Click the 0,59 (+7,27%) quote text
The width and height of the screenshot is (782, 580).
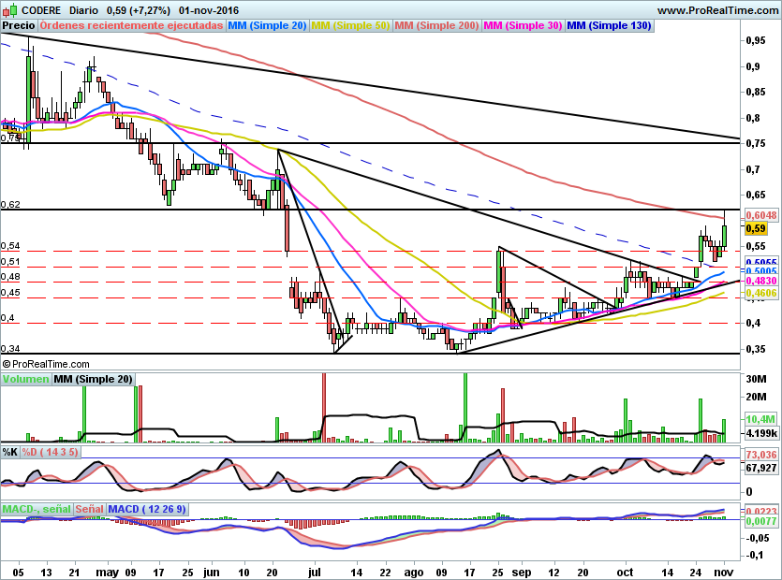tap(139, 10)
